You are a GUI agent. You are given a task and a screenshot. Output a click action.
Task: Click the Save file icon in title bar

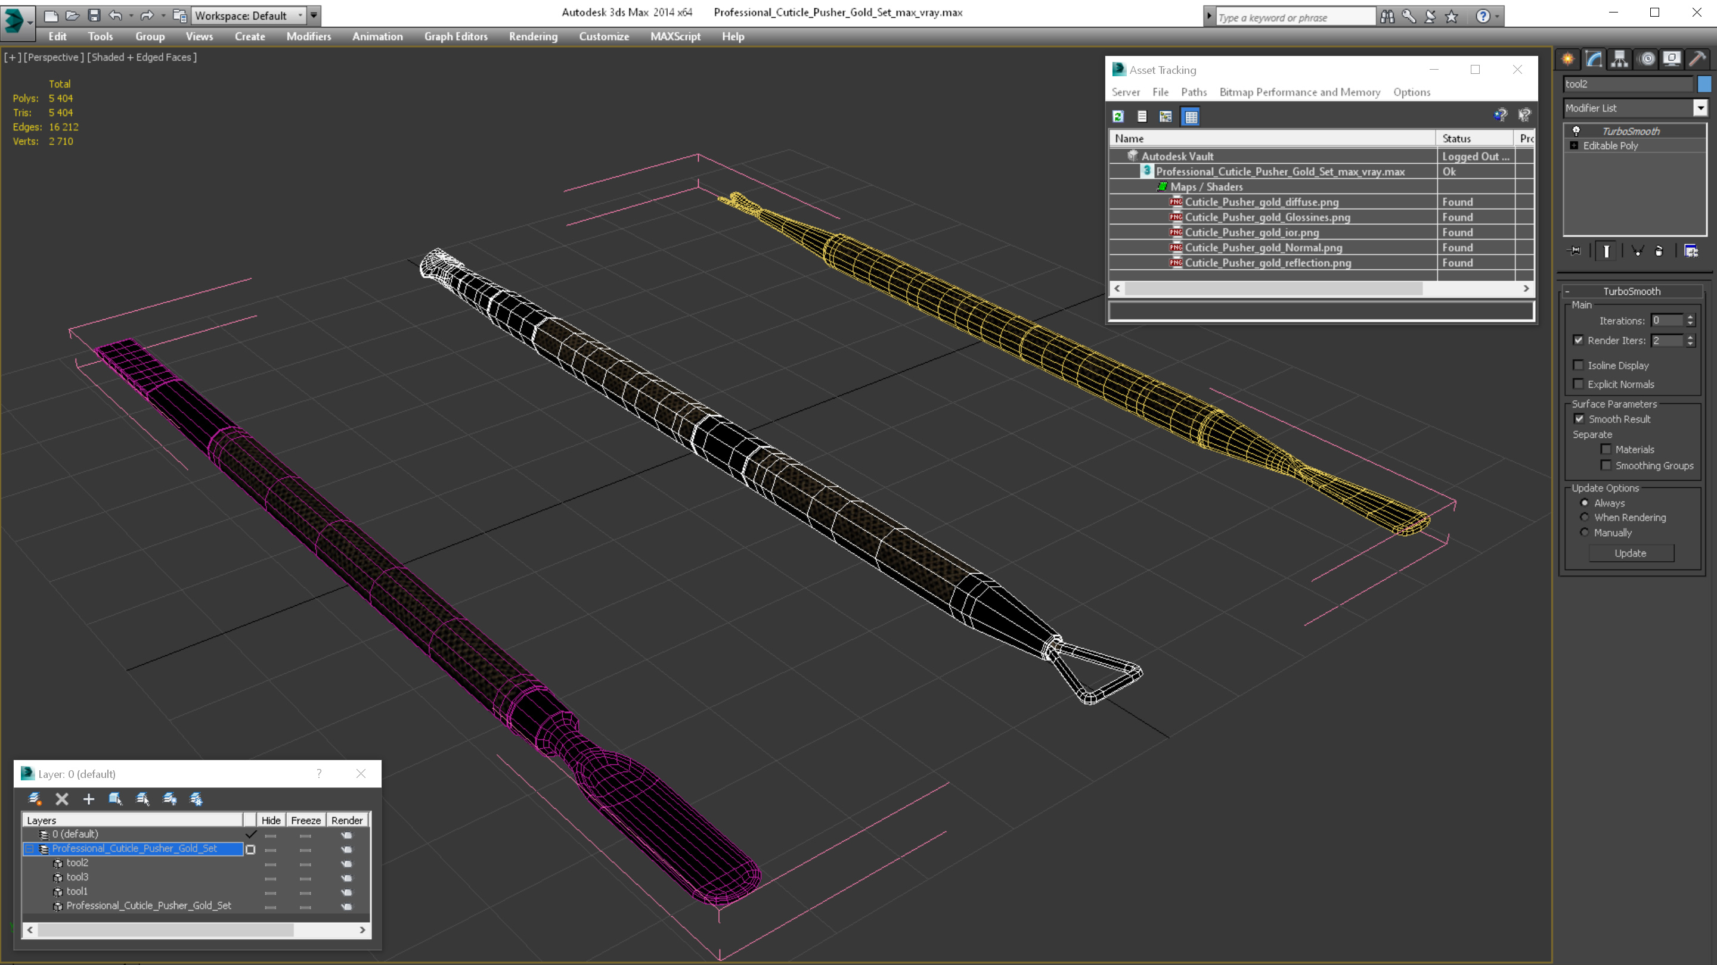(94, 15)
